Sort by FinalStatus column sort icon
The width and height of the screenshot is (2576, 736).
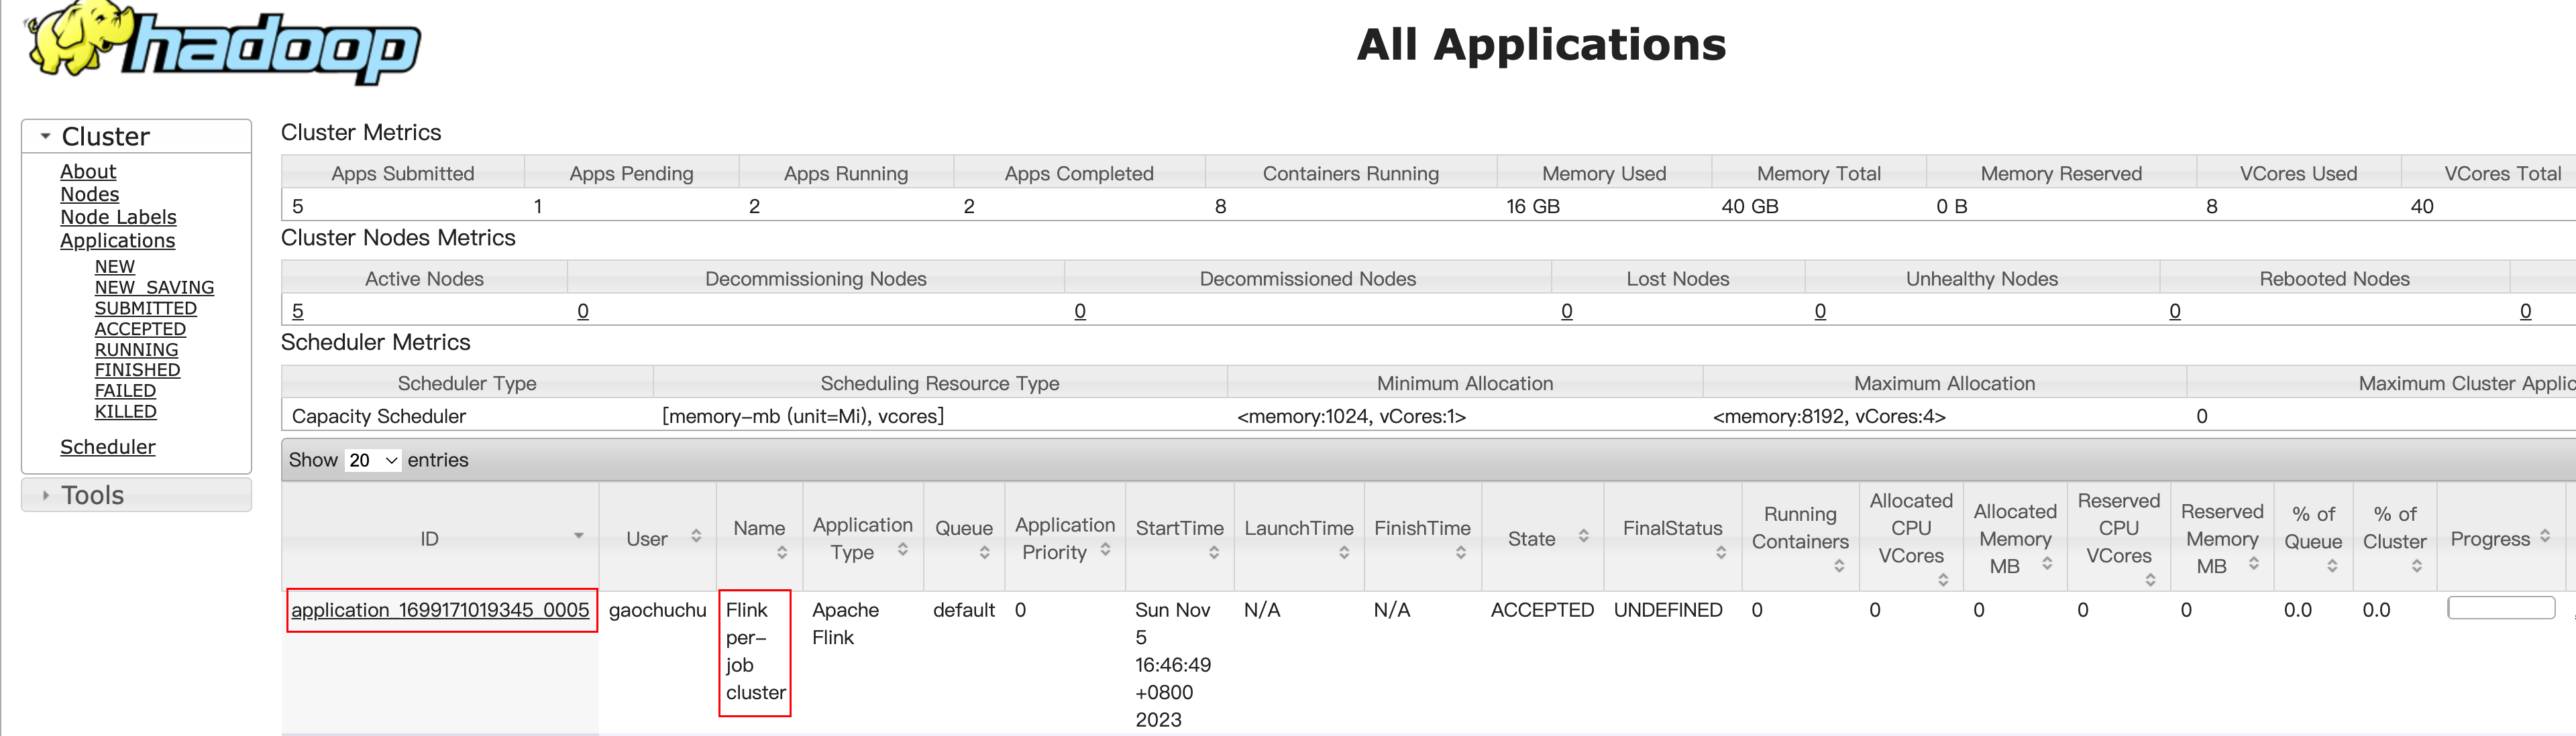pyautogui.click(x=1721, y=552)
